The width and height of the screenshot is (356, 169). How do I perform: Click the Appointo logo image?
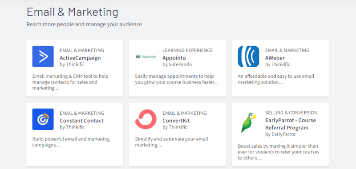click(146, 56)
